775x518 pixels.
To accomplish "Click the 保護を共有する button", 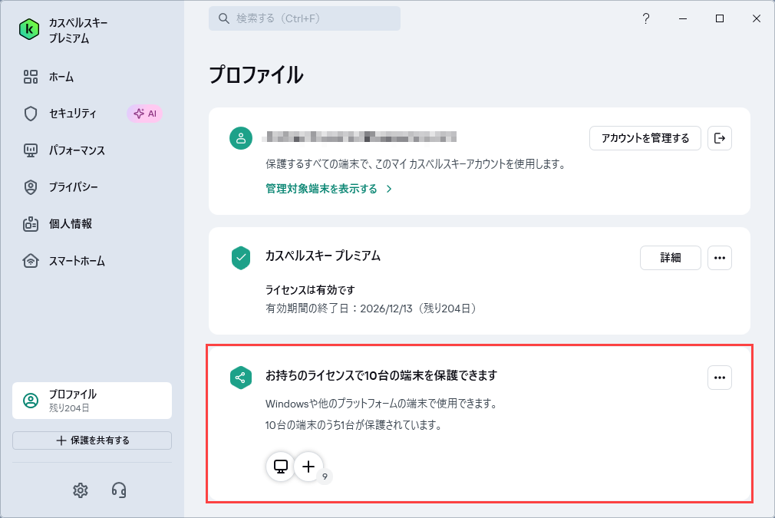I will [x=92, y=440].
